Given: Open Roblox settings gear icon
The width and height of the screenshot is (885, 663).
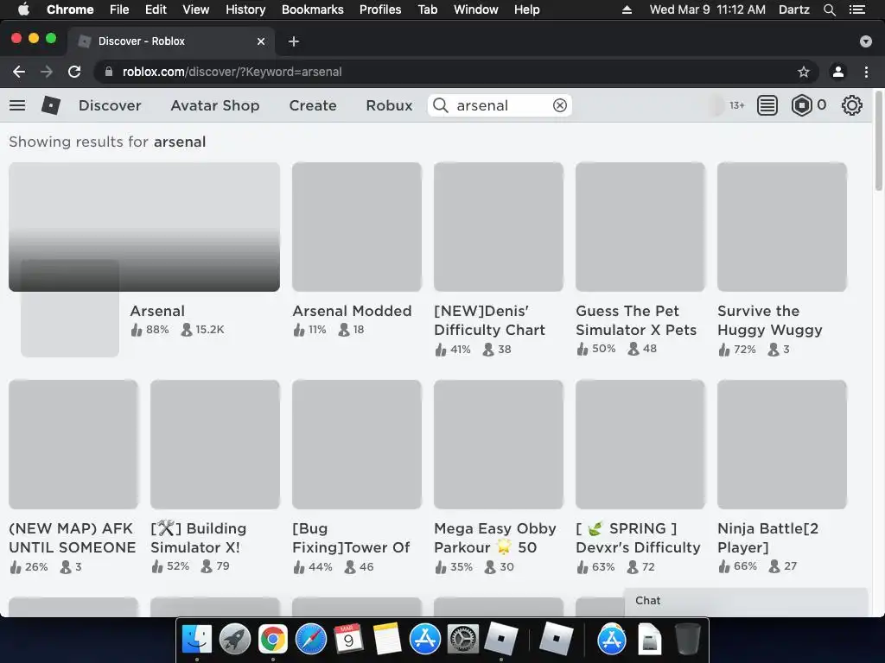Looking at the screenshot, I should point(851,105).
